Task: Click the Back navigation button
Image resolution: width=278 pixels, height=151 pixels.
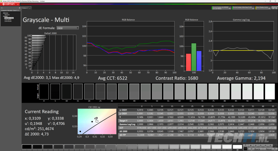Action: [256, 149]
